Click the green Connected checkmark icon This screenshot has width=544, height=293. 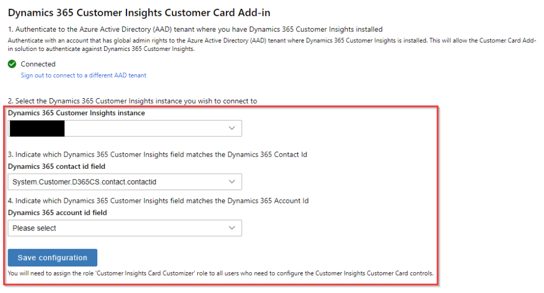[x=12, y=64]
